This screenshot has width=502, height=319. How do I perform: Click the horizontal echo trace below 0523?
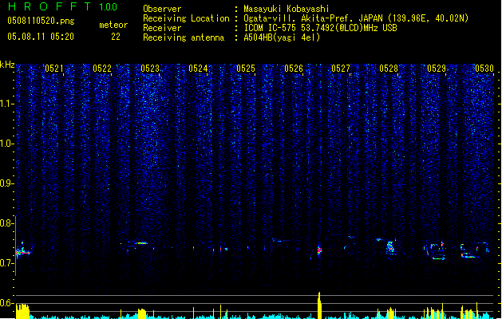tap(140, 243)
